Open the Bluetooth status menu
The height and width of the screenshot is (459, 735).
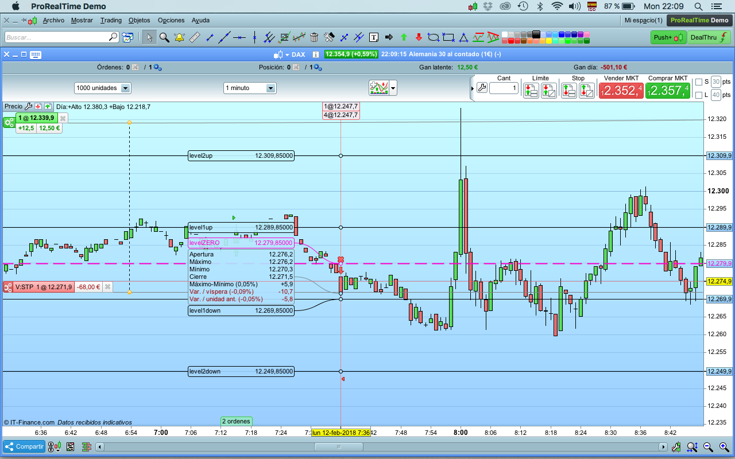click(540, 6)
